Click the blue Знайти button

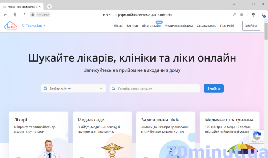click(214, 88)
